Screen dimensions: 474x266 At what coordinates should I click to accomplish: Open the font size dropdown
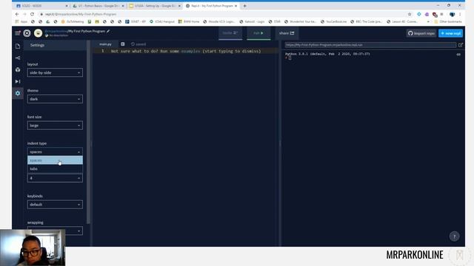coord(55,126)
